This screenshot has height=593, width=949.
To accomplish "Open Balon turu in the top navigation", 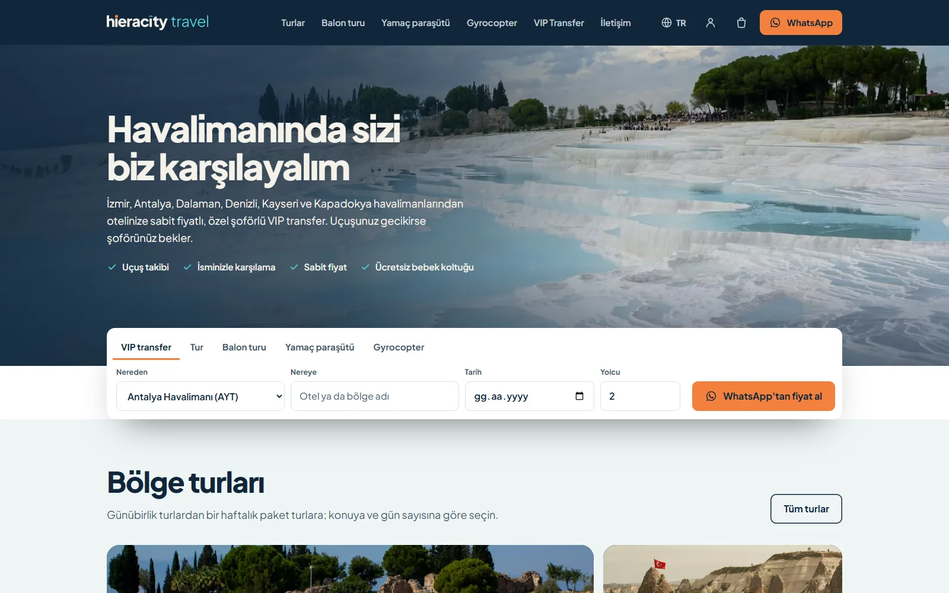I will click(343, 23).
